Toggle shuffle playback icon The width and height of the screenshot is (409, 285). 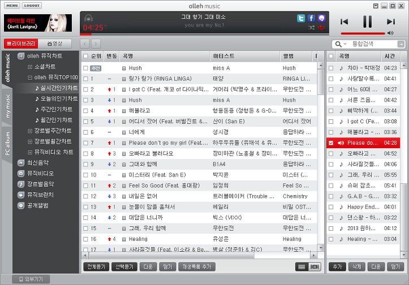click(311, 28)
